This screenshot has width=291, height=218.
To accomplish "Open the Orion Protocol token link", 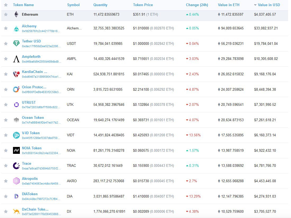I will [34, 87].
